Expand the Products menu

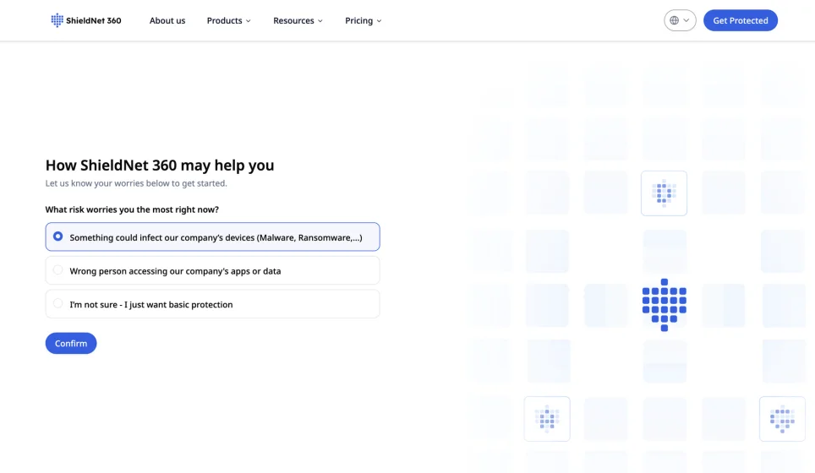pos(229,21)
